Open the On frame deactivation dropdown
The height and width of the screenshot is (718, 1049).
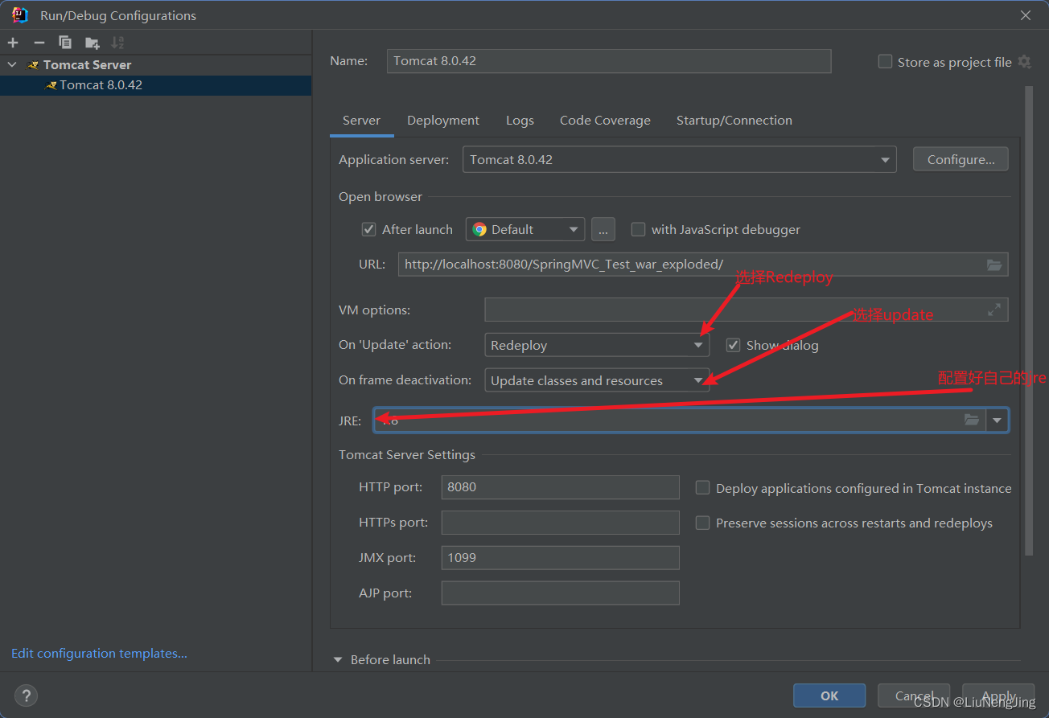[x=597, y=380]
